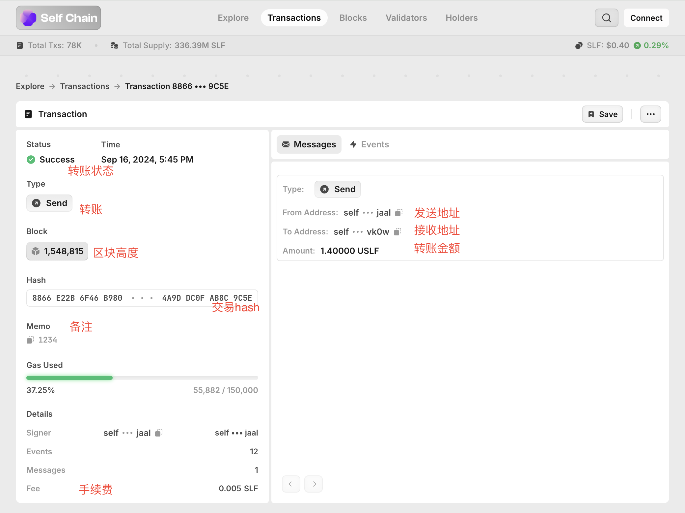Viewport: 685px width, 513px height.
Task: Click the green Gas Used progress bar
Action: [69, 378]
